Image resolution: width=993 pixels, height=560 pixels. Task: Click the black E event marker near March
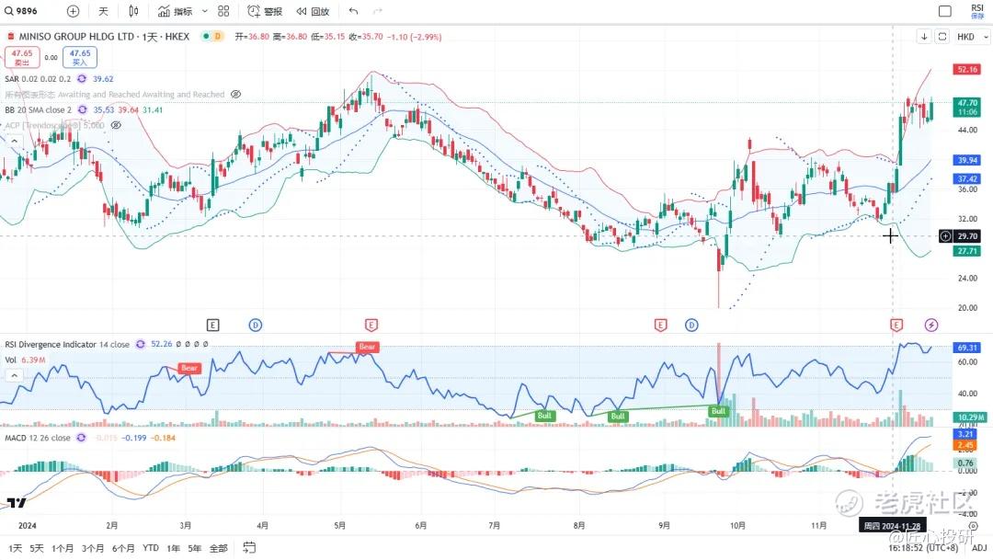tap(212, 325)
